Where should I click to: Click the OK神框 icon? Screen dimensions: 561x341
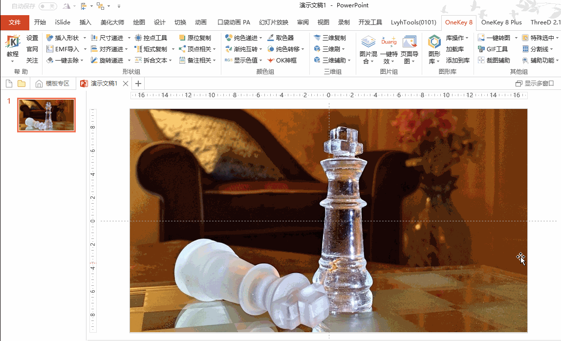(x=271, y=60)
